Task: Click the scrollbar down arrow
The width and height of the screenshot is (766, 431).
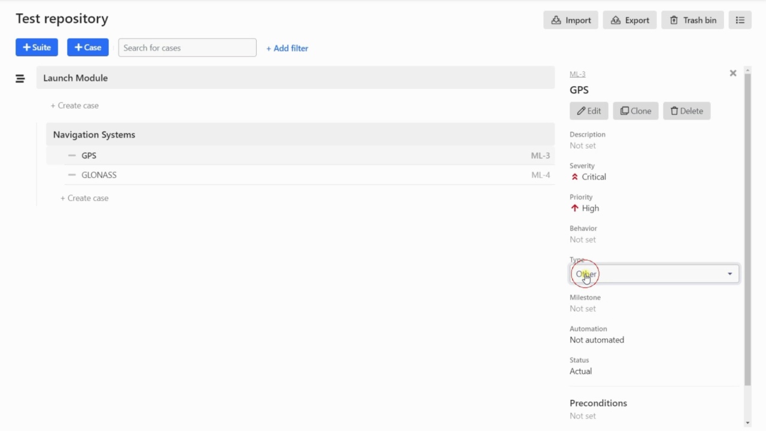Action: click(747, 423)
